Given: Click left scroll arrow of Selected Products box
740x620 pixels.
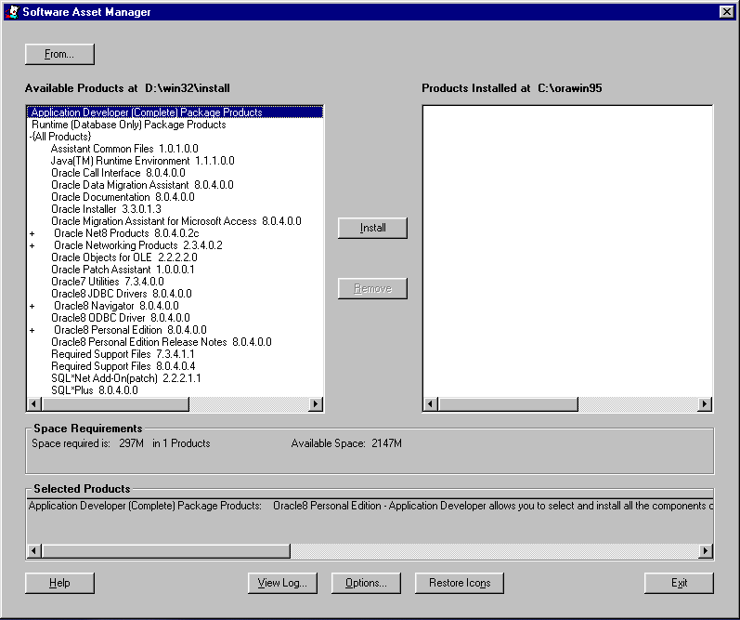Looking at the screenshot, I should tap(34, 551).
